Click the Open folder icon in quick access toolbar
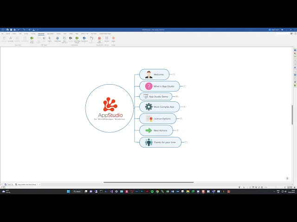Image resolution: width=297 pixels, height=222 pixels. pyautogui.click(x=7, y=30)
